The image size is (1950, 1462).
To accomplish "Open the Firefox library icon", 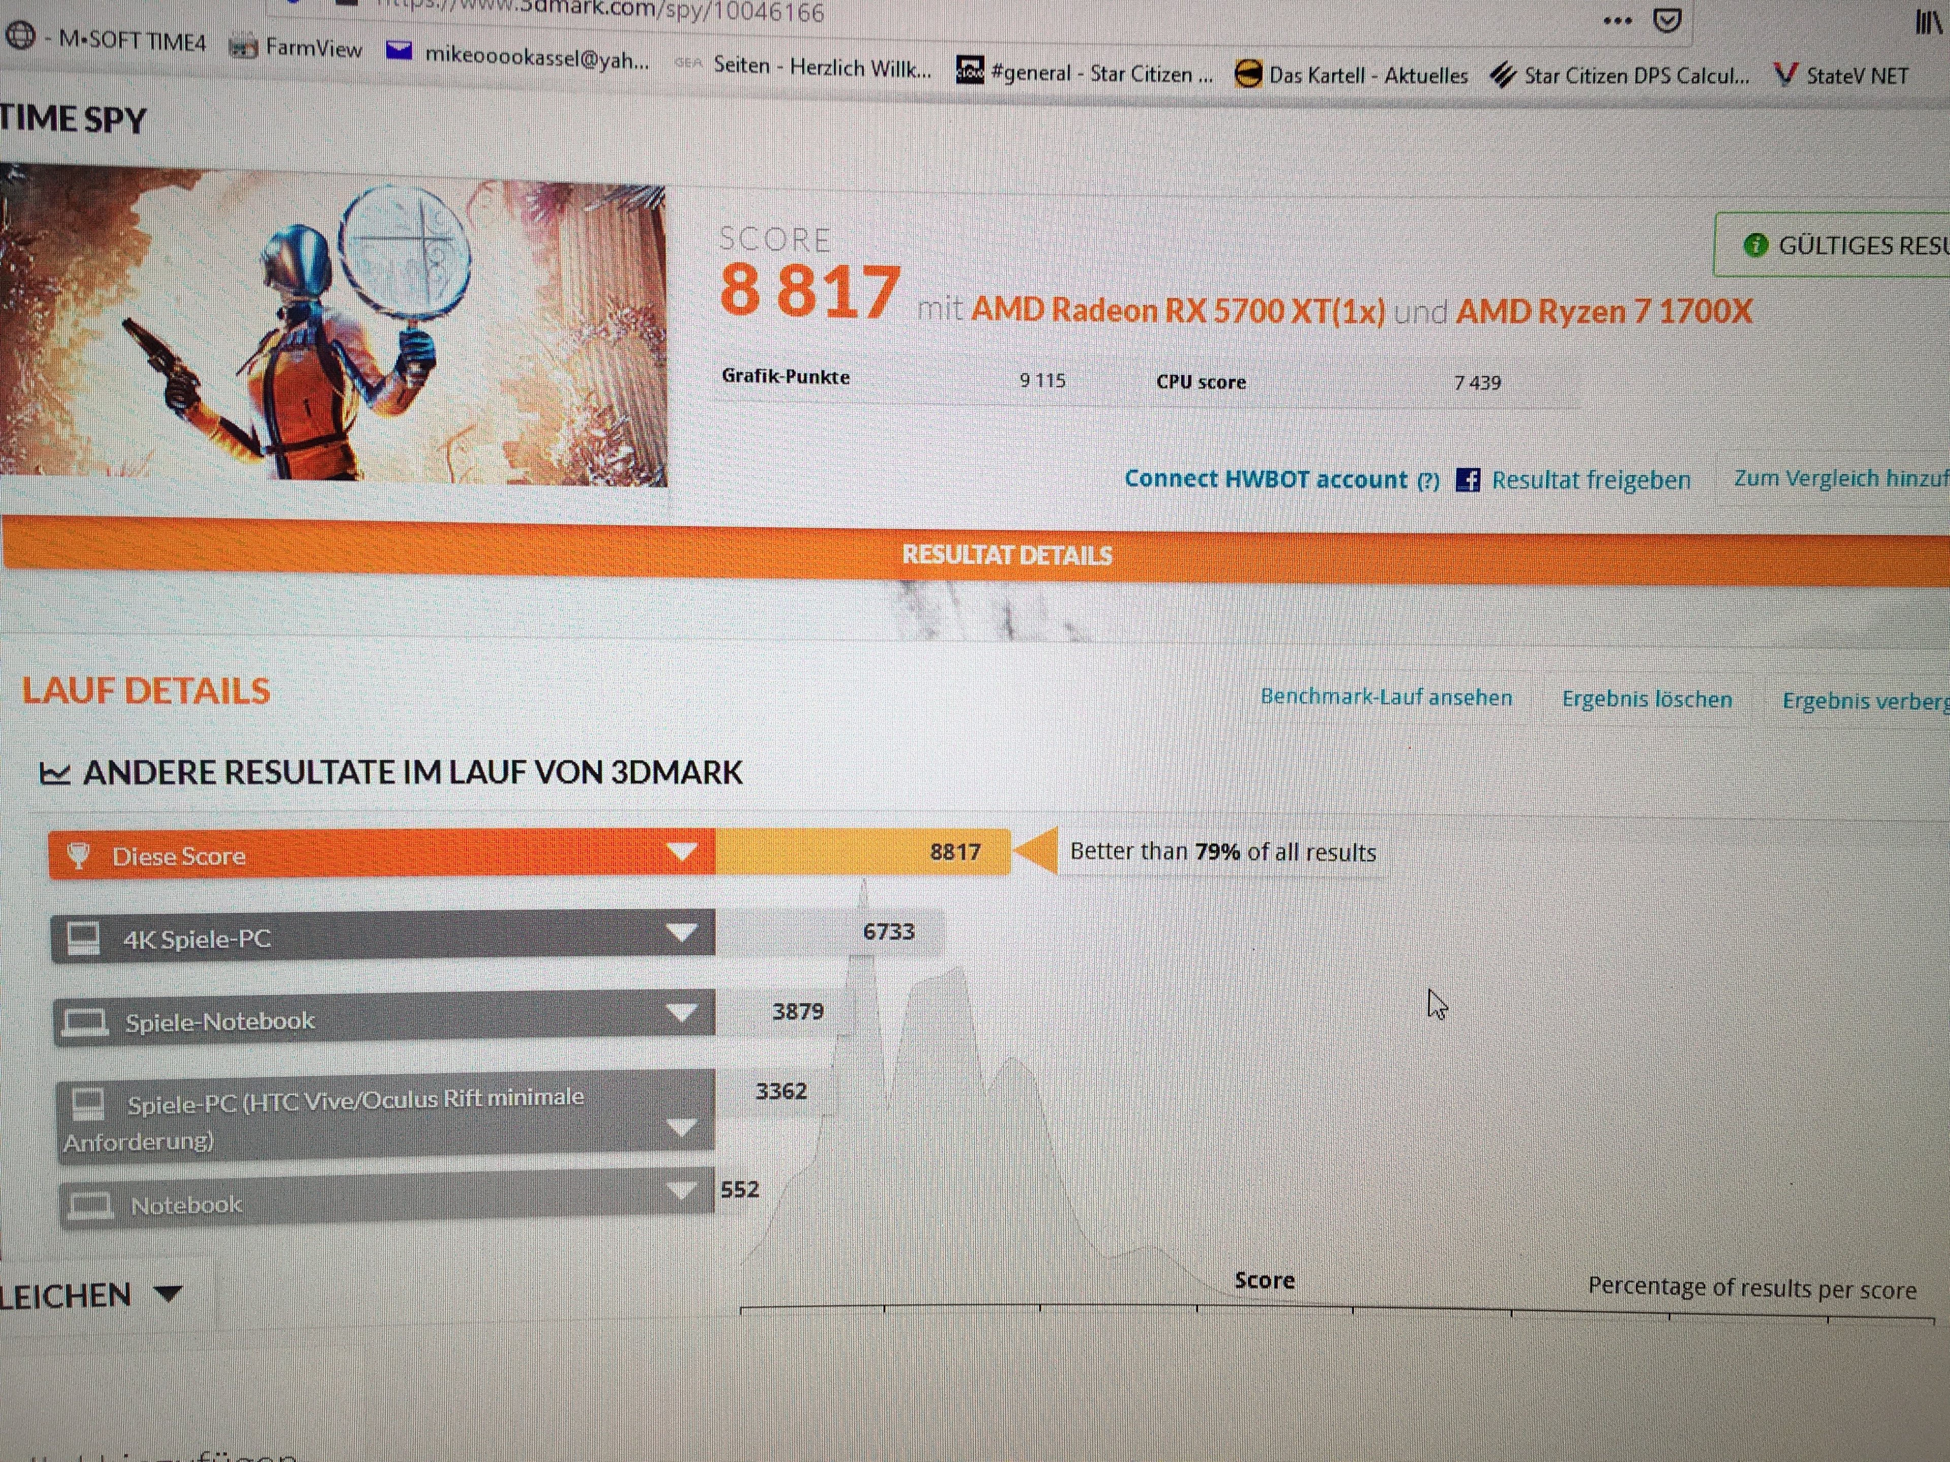I will 1929,22.
